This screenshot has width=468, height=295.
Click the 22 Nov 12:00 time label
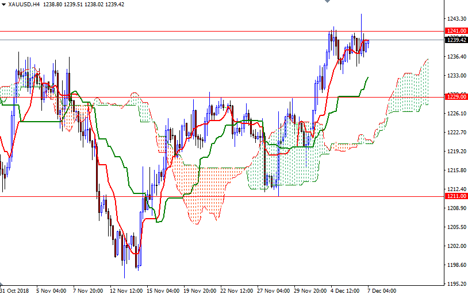[x=236, y=290]
